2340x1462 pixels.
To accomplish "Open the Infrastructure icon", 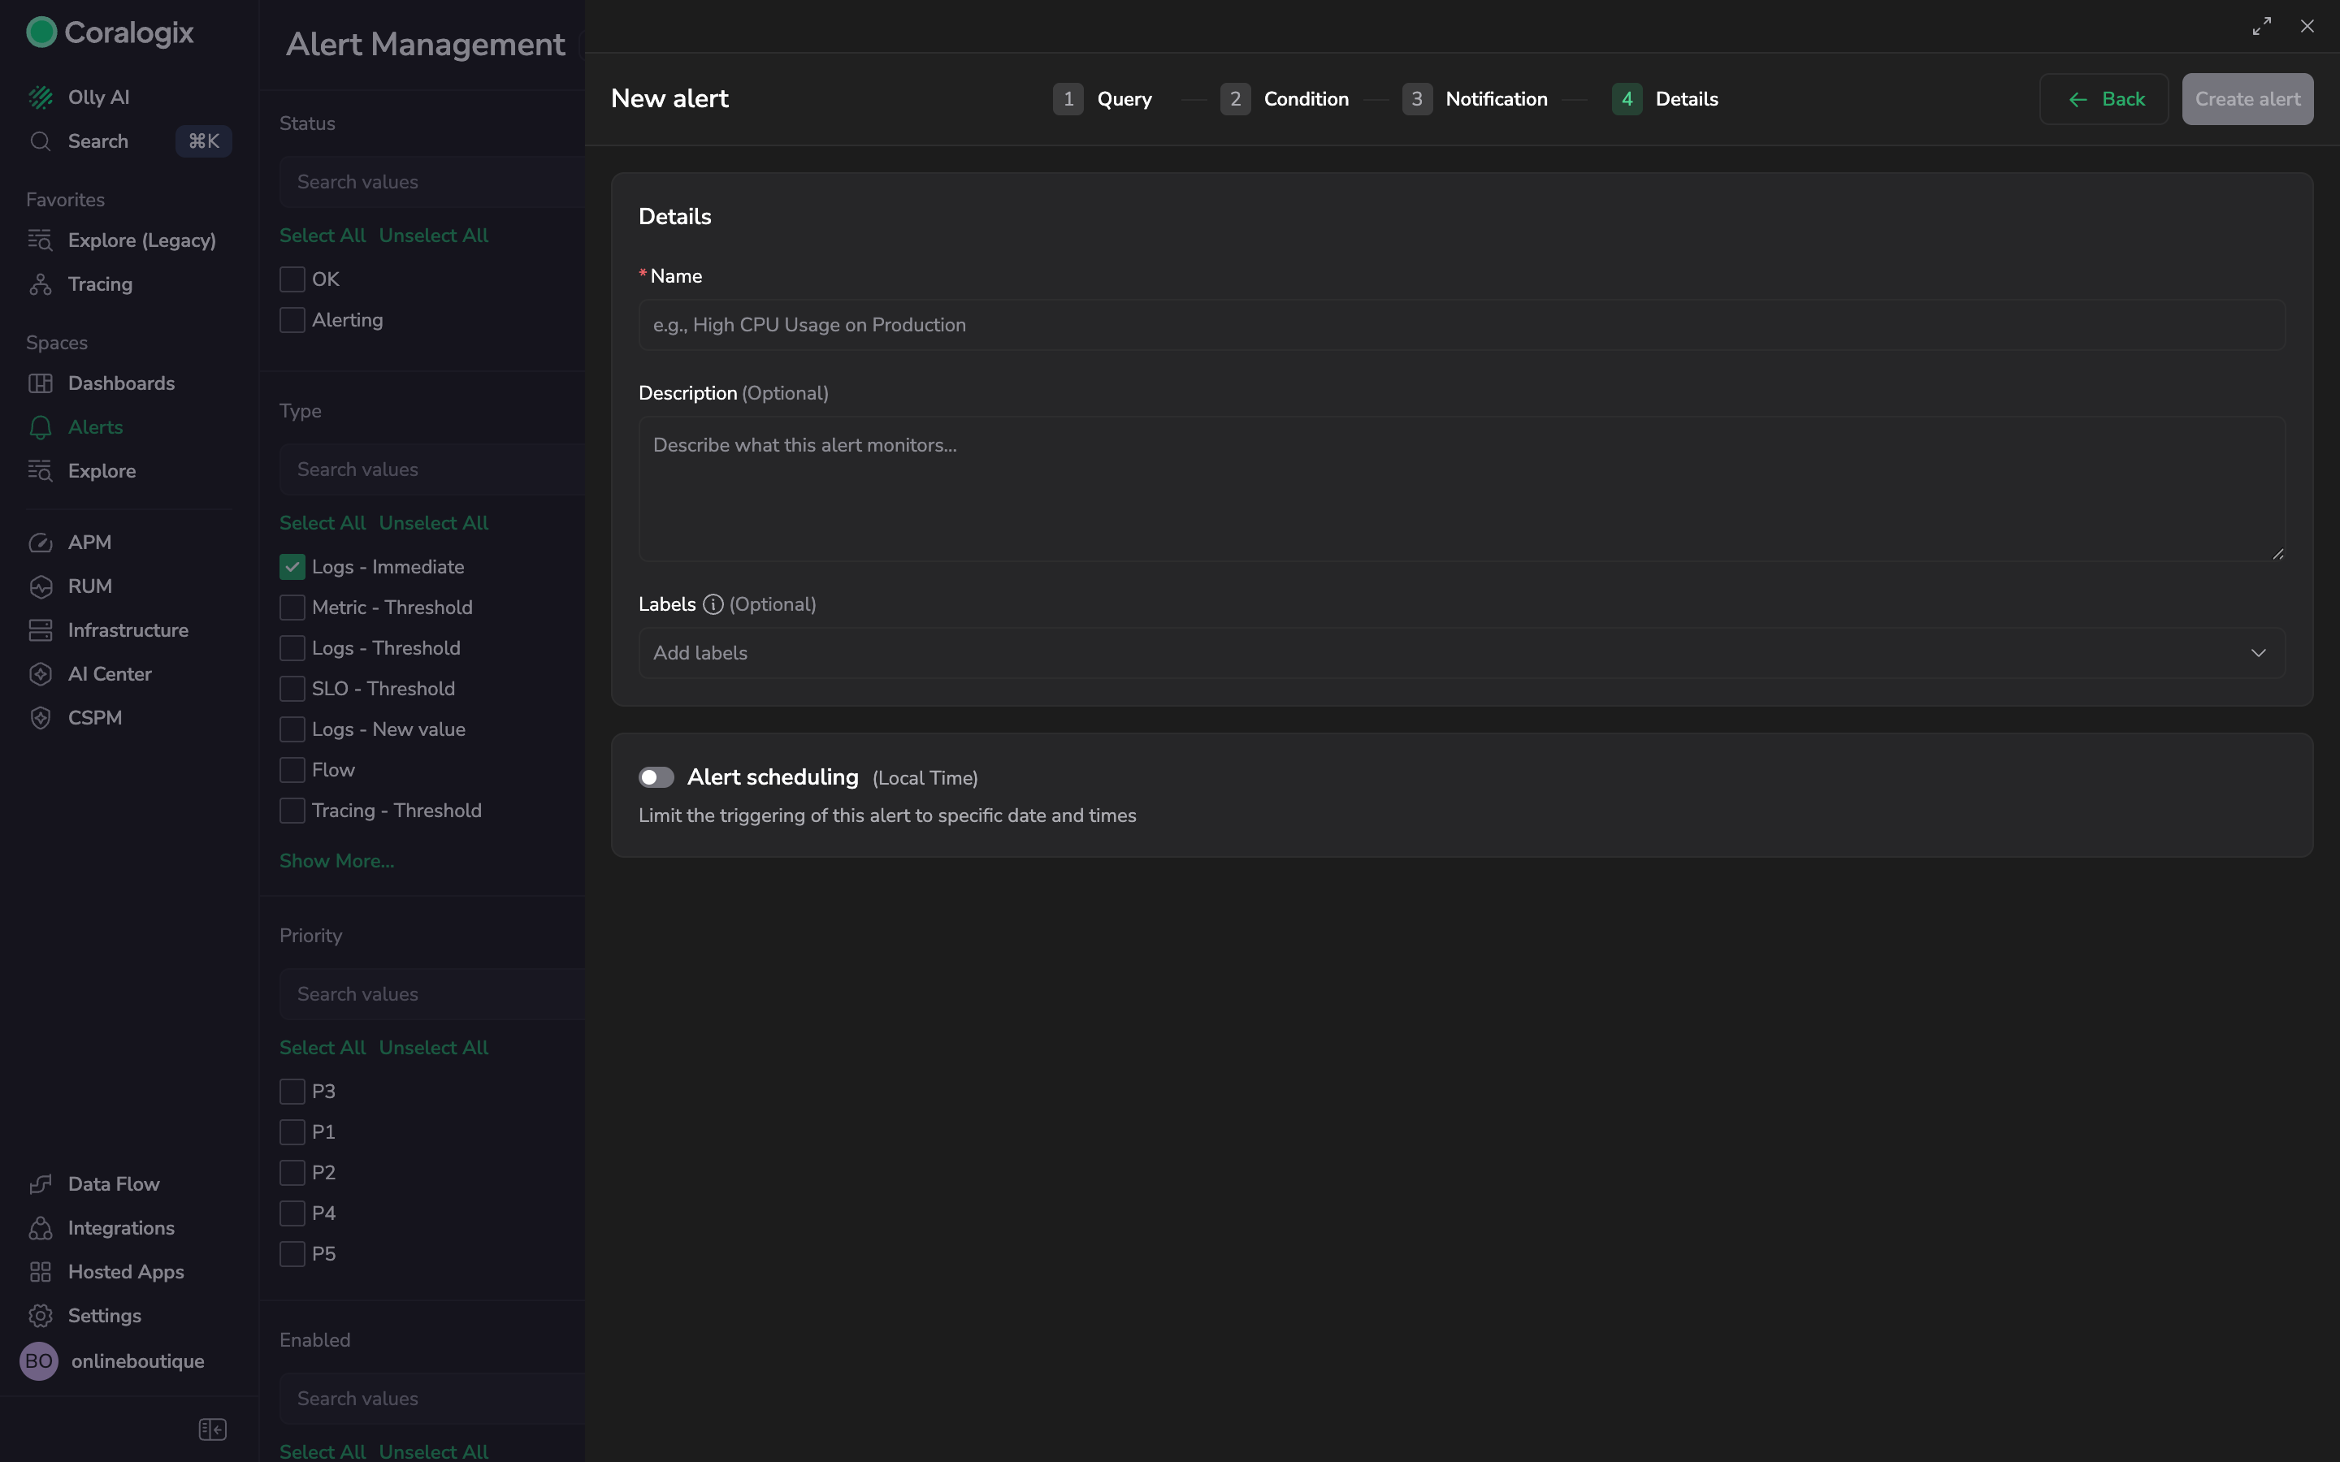I will [41, 630].
